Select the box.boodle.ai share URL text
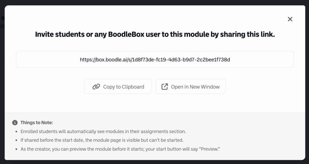The width and height of the screenshot is (309, 164). (x=155, y=60)
